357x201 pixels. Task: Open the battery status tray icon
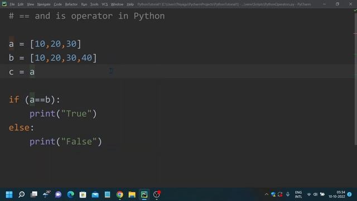point(322,194)
